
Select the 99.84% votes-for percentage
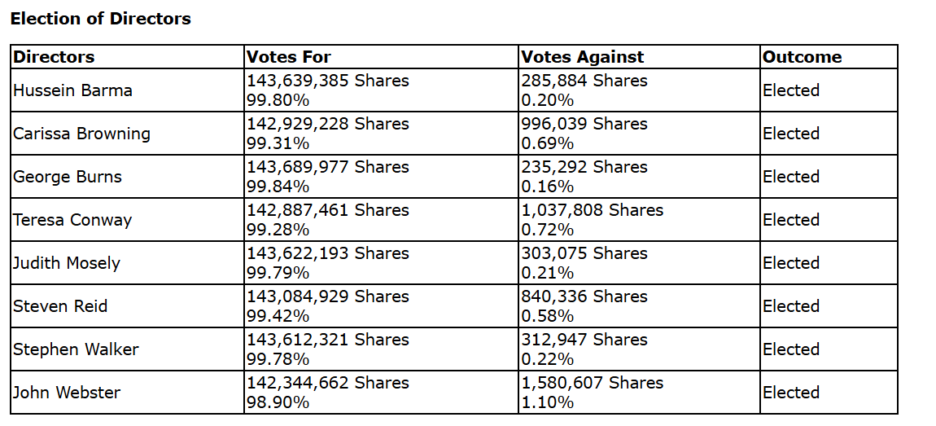(x=278, y=187)
